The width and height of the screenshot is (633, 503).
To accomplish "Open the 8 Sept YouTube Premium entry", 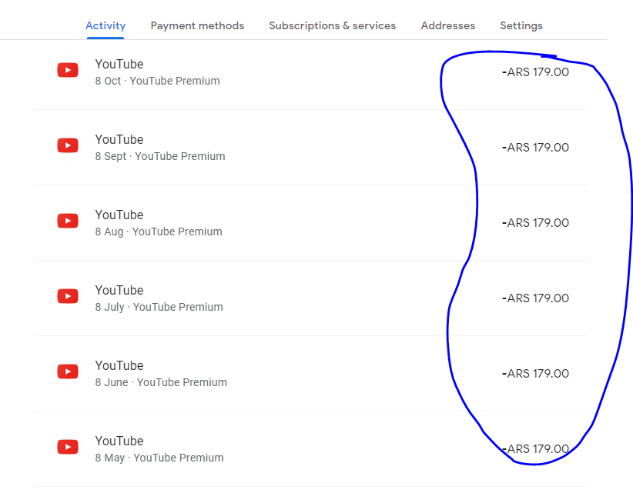I will tap(311, 148).
